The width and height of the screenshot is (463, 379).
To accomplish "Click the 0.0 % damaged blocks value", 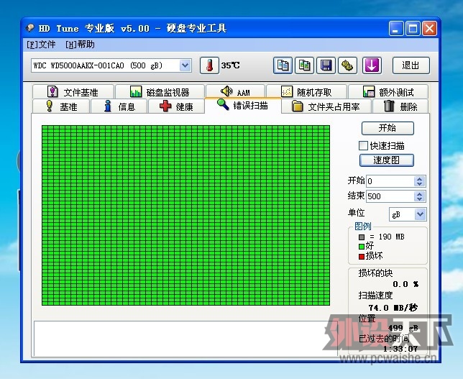I will (405, 284).
